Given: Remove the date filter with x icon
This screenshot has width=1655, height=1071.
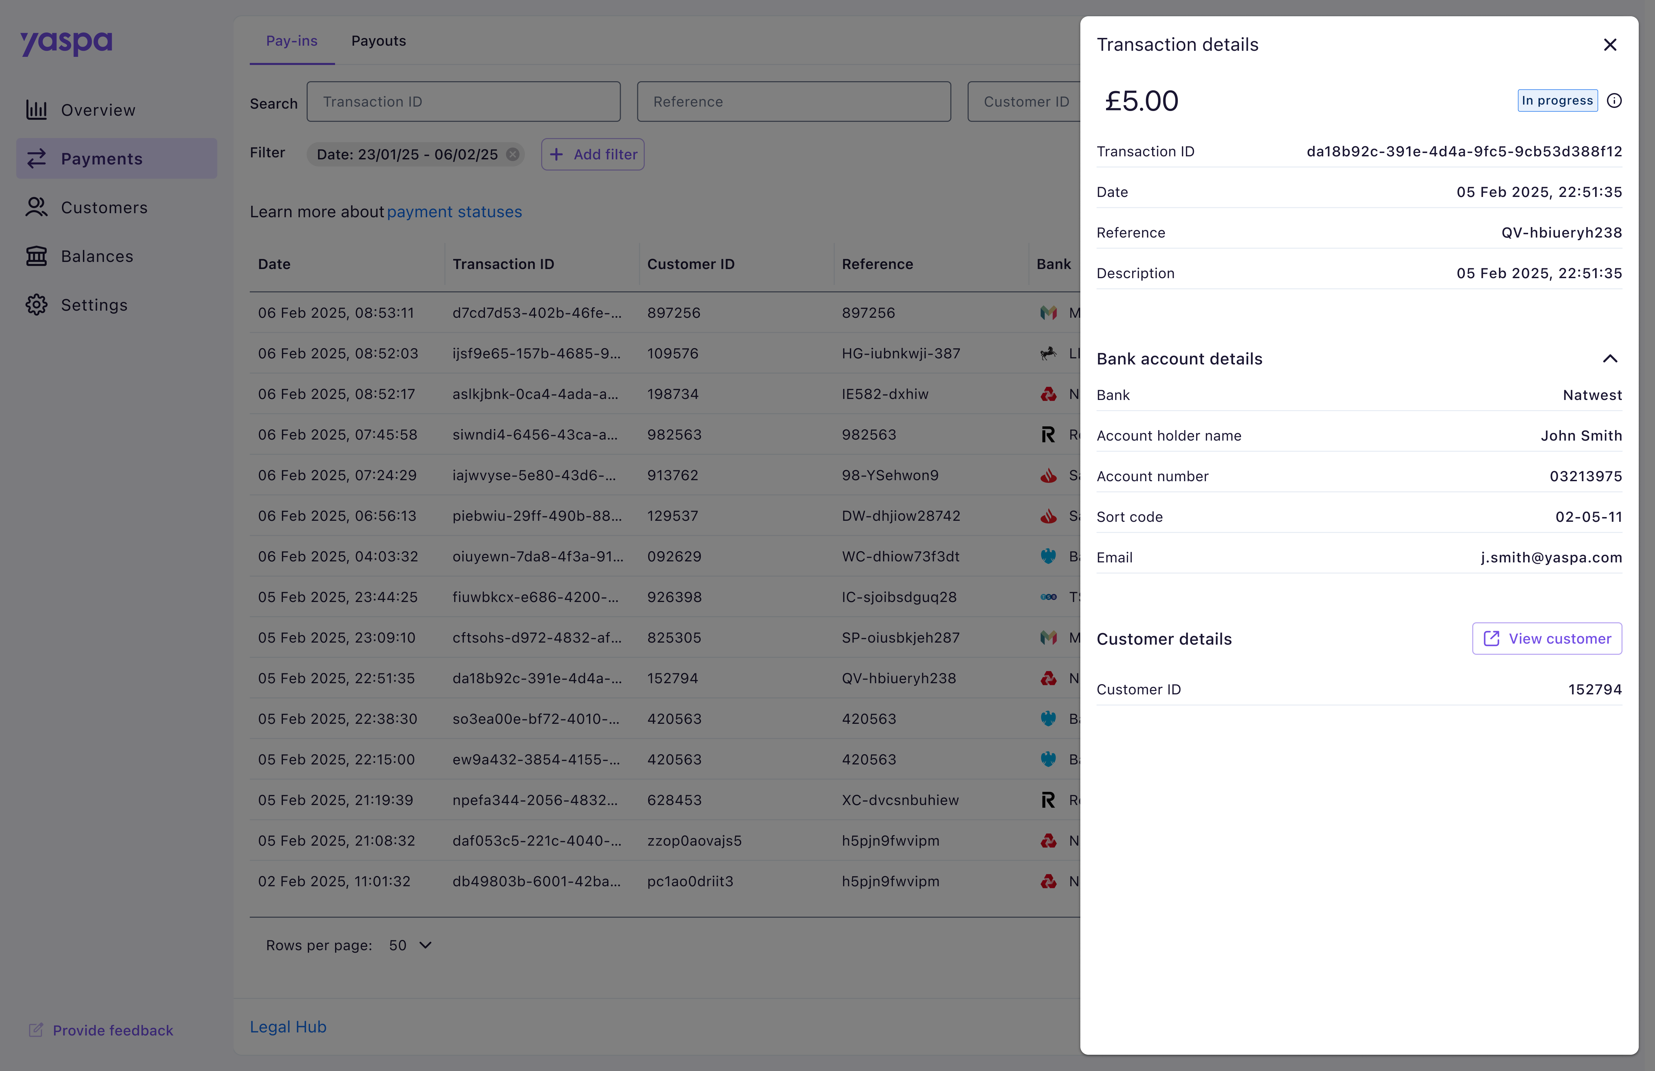Looking at the screenshot, I should (x=512, y=154).
